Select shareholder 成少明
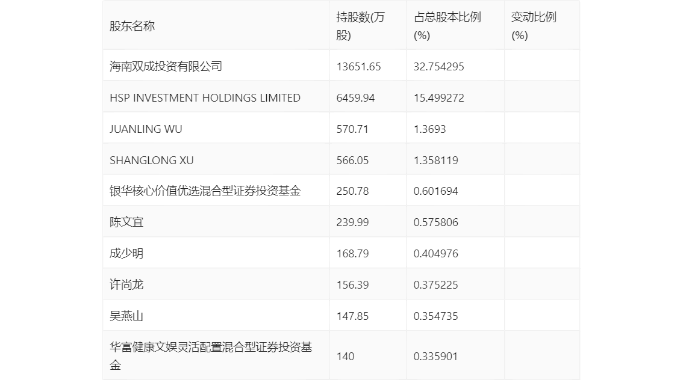Image resolution: width=683 pixels, height=380 pixels. point(126,254)
